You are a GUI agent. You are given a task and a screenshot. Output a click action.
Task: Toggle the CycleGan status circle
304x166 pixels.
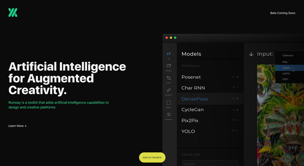click(237, 110)
